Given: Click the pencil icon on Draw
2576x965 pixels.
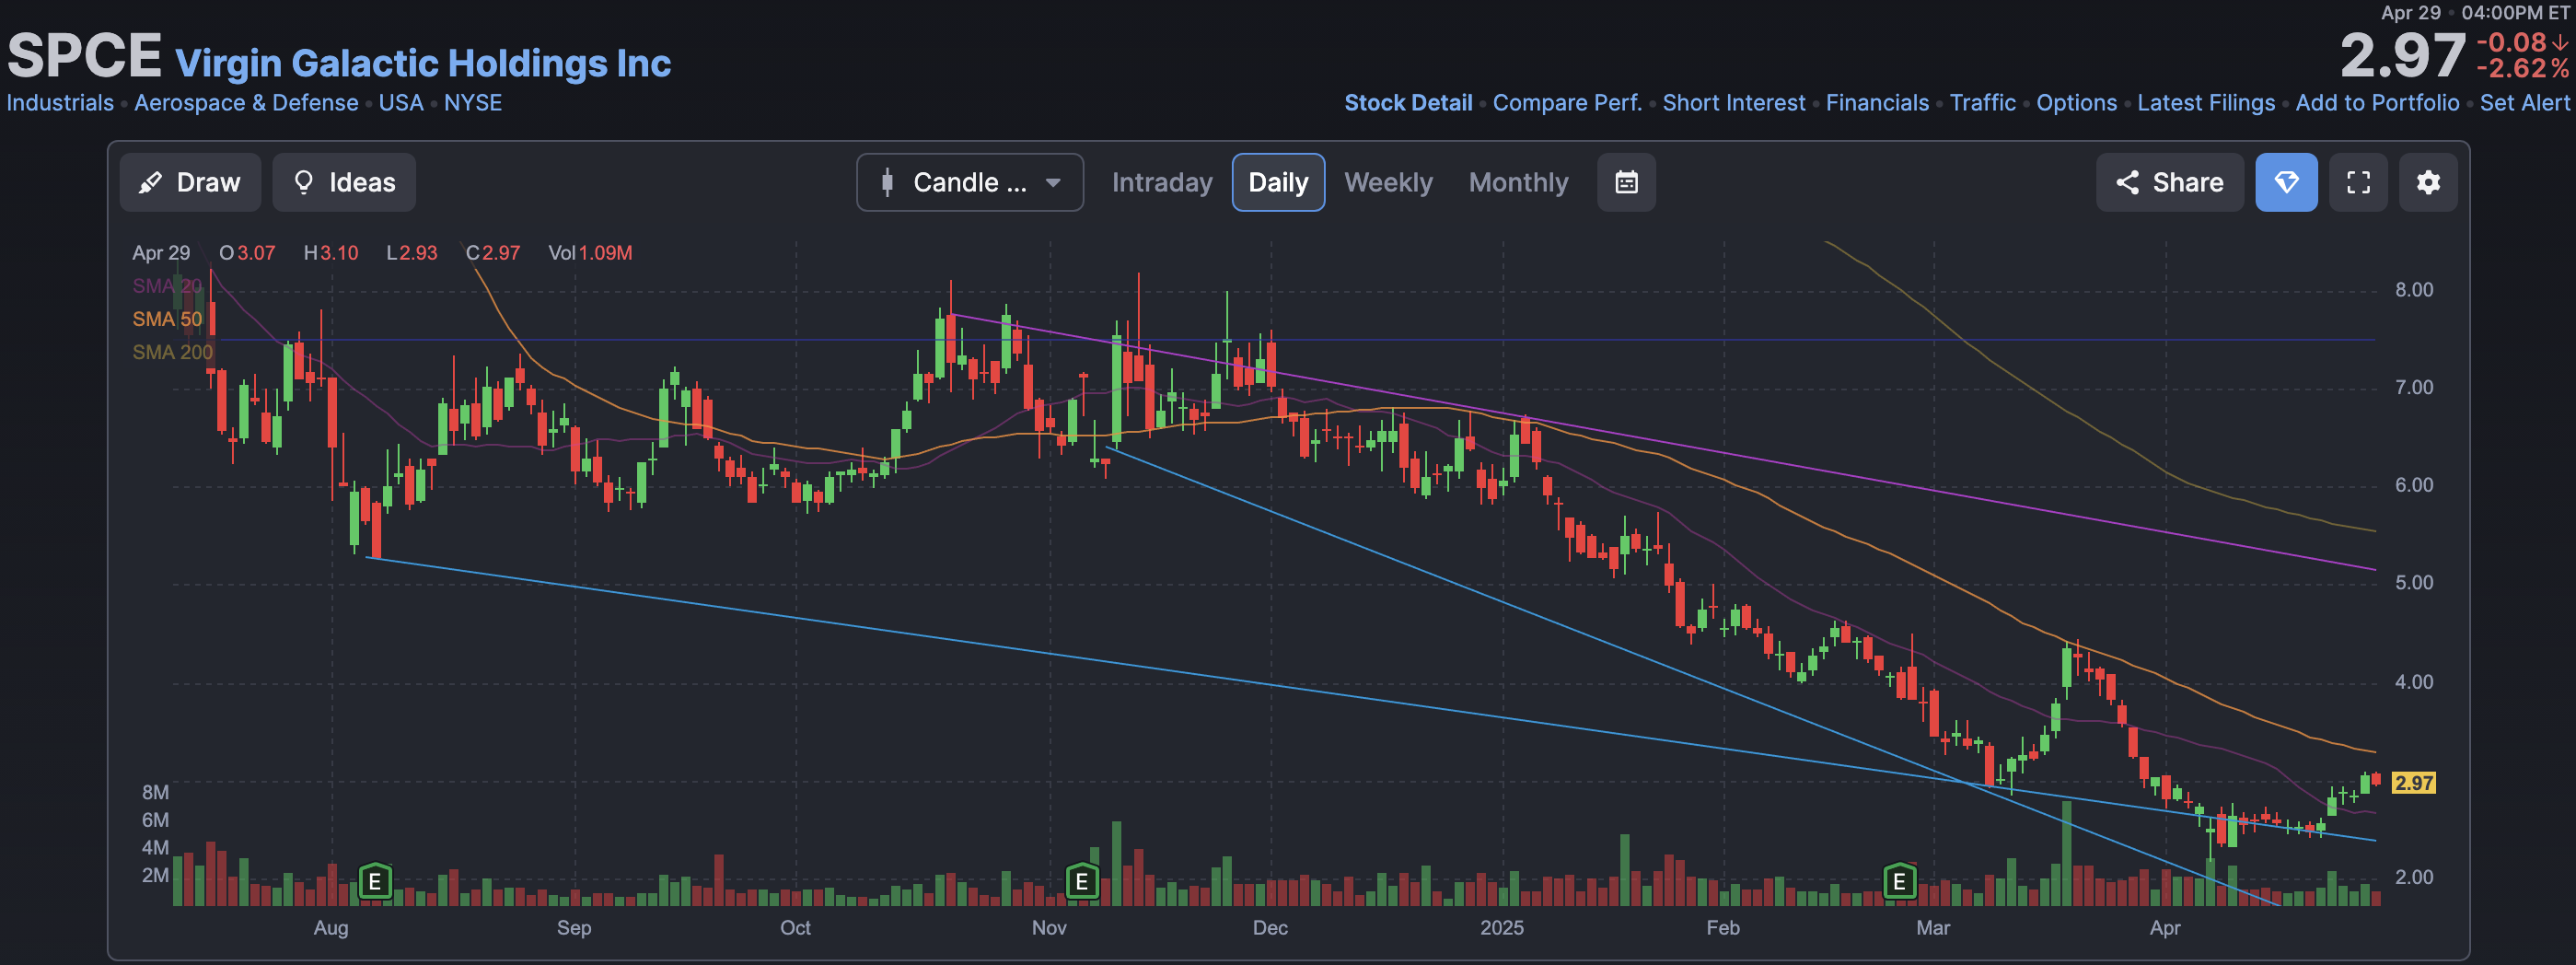Looking at the screenshot, I should pyautogui.click(x=150, y=182).
